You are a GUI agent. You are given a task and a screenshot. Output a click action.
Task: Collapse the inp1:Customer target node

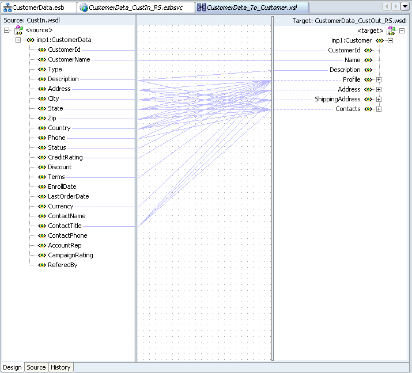click(391, 41)
